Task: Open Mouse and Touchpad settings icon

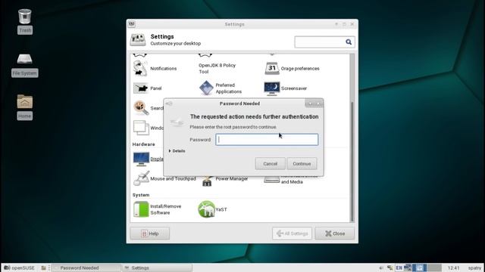Action: (141, 178)
